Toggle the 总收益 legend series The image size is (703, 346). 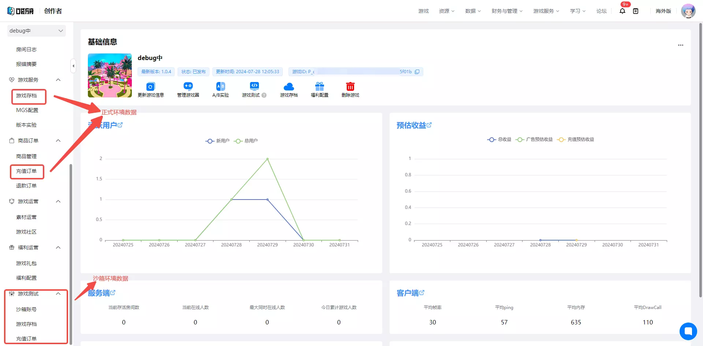499,139
